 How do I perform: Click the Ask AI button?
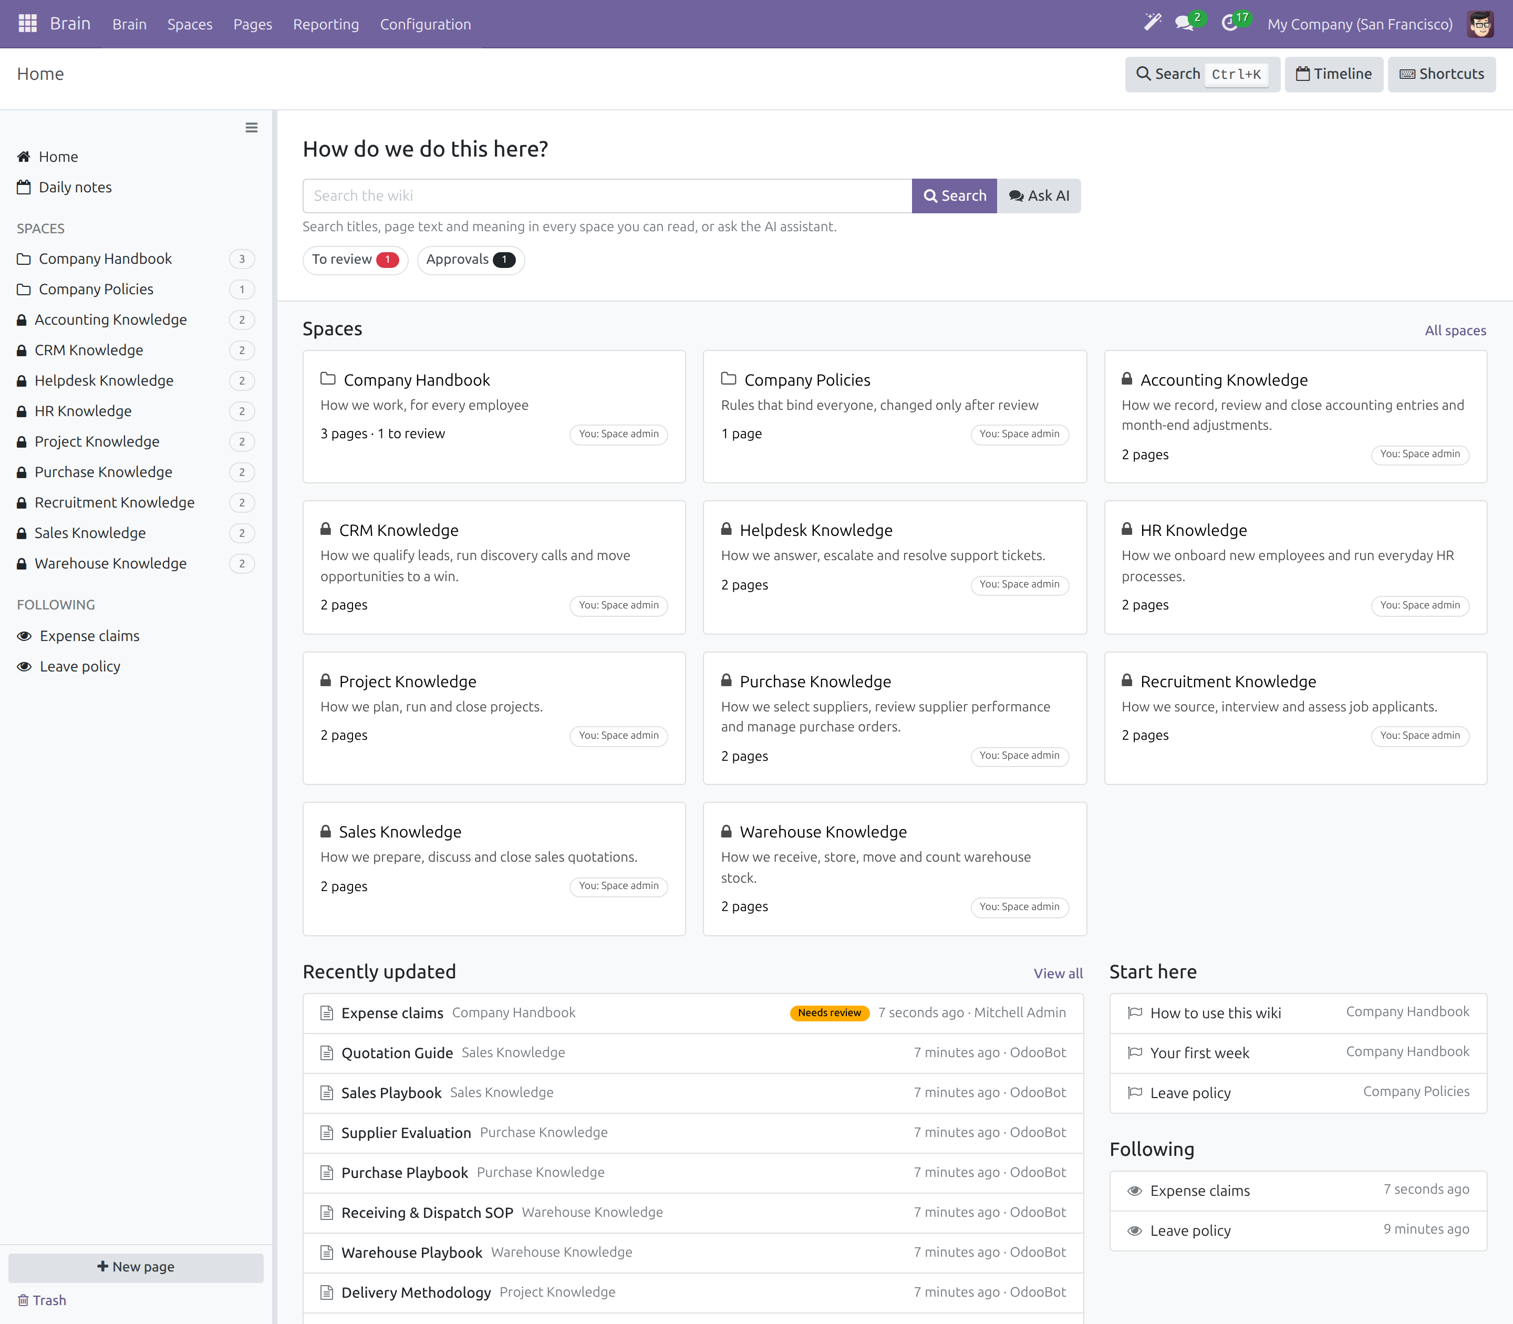click(x=1039, y=196)
